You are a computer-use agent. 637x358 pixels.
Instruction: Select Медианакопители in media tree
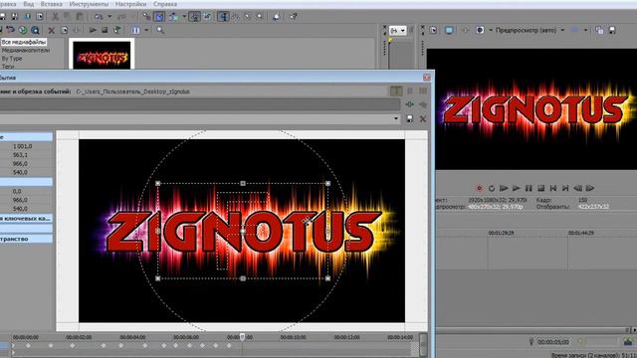pyautogui.click(x=26, y=50)
